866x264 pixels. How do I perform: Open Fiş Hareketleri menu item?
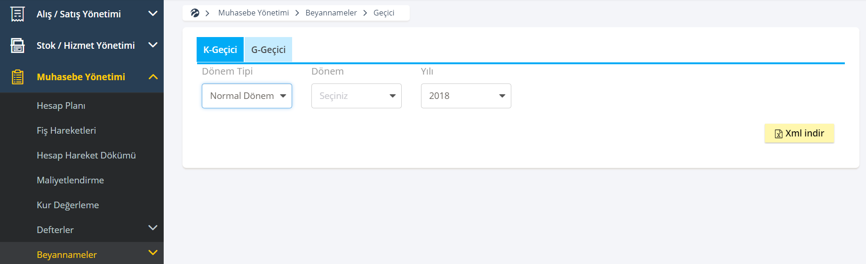tap(66, 130)
